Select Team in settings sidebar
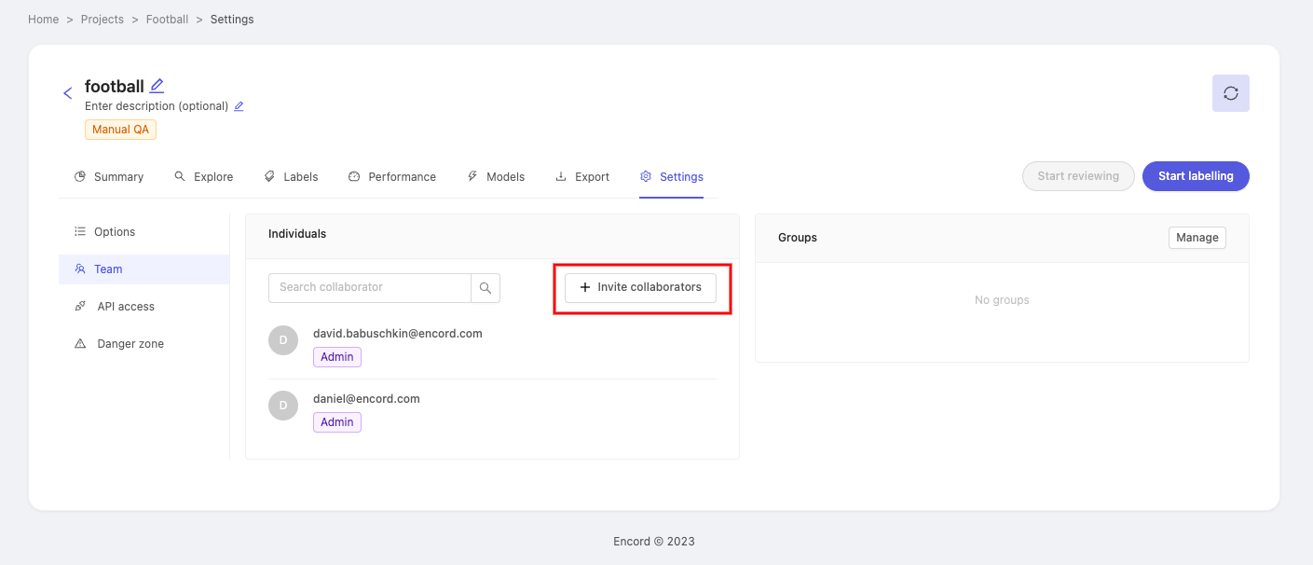 144,269
